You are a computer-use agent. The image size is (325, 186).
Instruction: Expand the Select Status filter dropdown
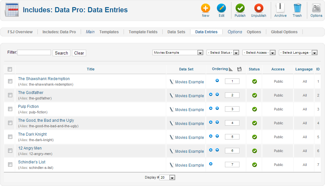pos(223,53)
